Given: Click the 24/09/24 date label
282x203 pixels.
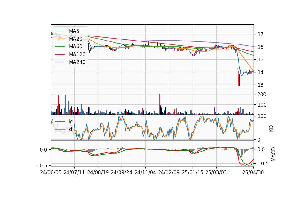Looking at the screenshot, I should [121, 172].
